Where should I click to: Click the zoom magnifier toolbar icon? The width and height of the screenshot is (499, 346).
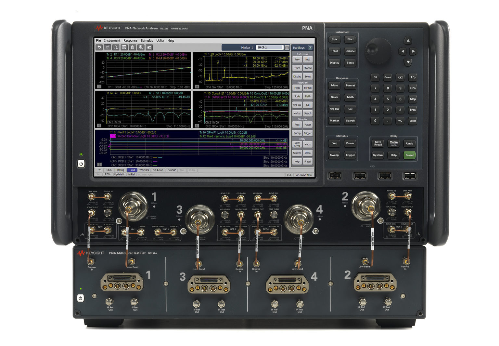141,47
